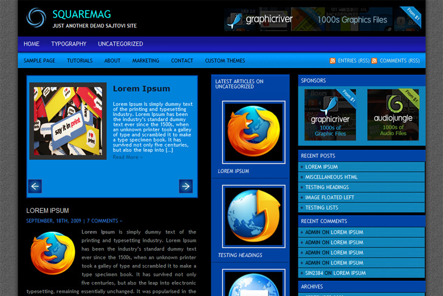Advance the slider with right arrow

[186, 186]
